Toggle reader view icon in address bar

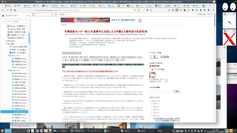pos(139,10)
